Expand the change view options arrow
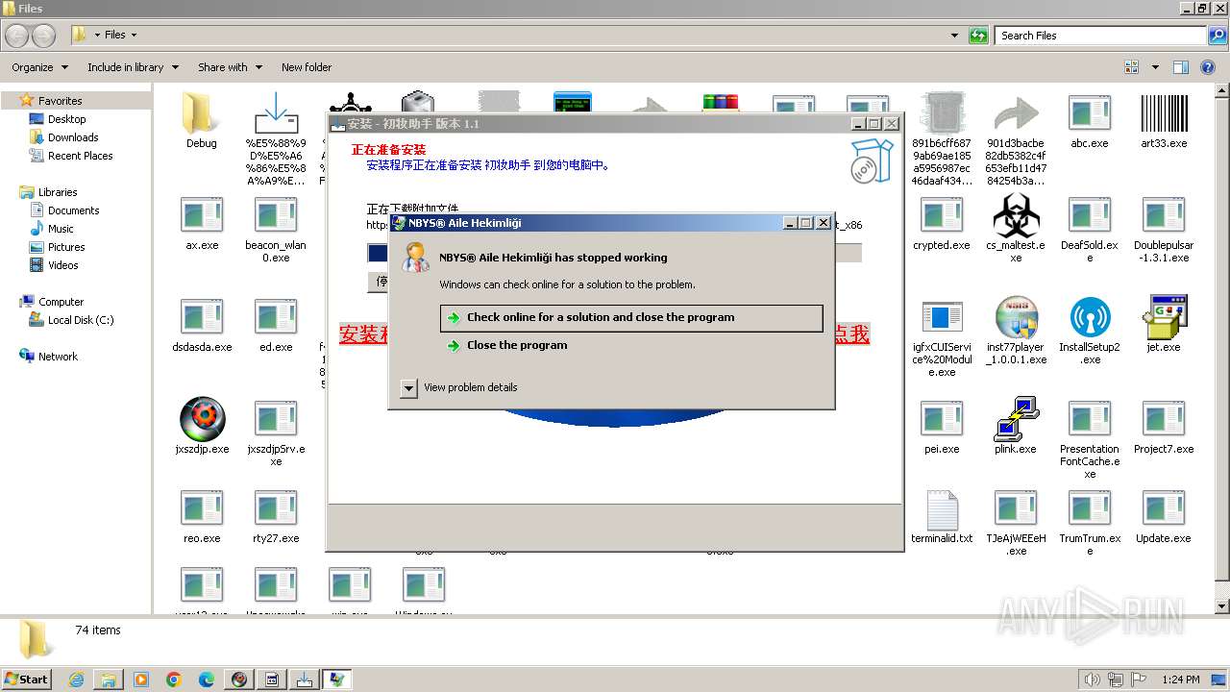 1155,67
